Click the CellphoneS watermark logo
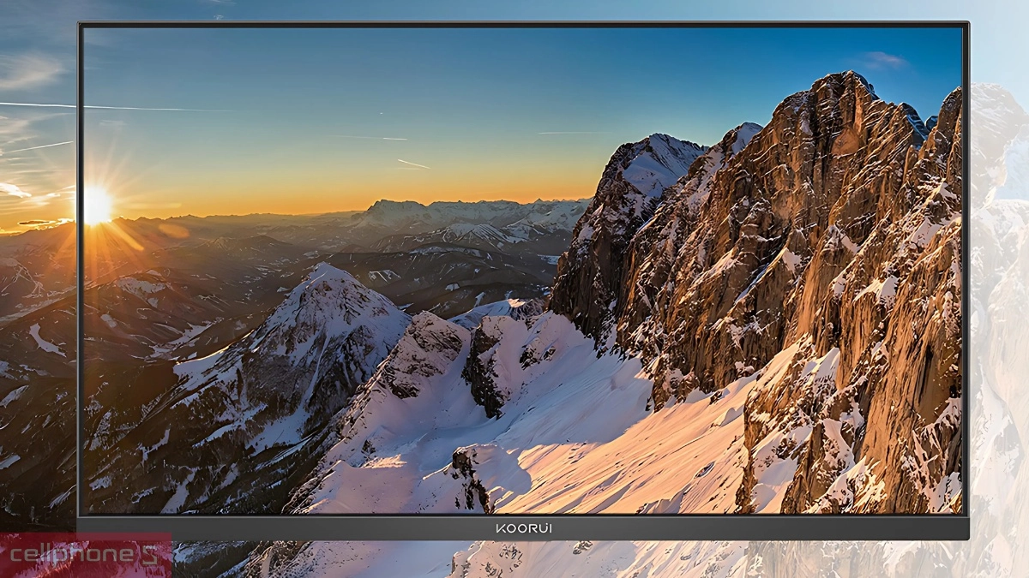This screenshot has width=1029, height=578. tap(84, 556)
